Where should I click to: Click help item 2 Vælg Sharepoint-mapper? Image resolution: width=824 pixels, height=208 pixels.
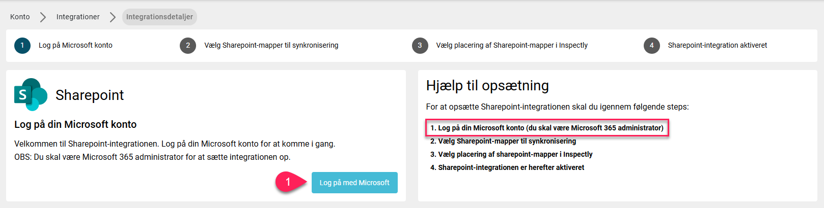tap(503, 141)
